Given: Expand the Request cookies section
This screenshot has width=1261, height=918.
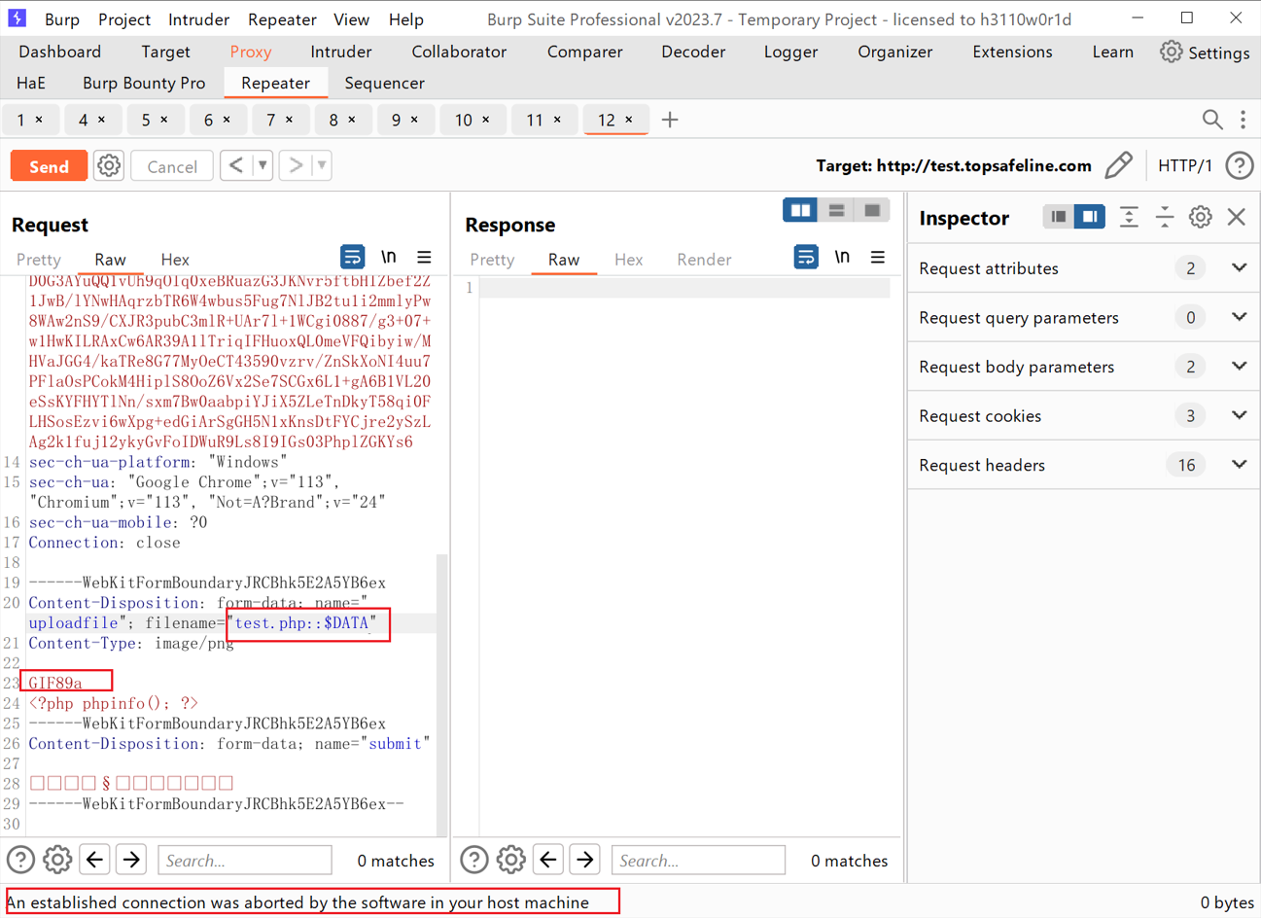Looking at the screenshot, I should tap(1239, 416).
